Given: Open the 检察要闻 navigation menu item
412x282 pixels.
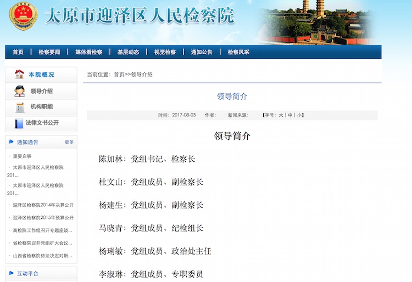Looking at the screenshot, I should [49, 52].
